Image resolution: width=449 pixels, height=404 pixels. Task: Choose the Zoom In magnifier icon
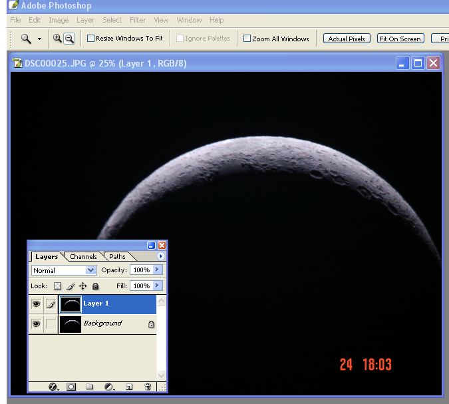[57, 39]
